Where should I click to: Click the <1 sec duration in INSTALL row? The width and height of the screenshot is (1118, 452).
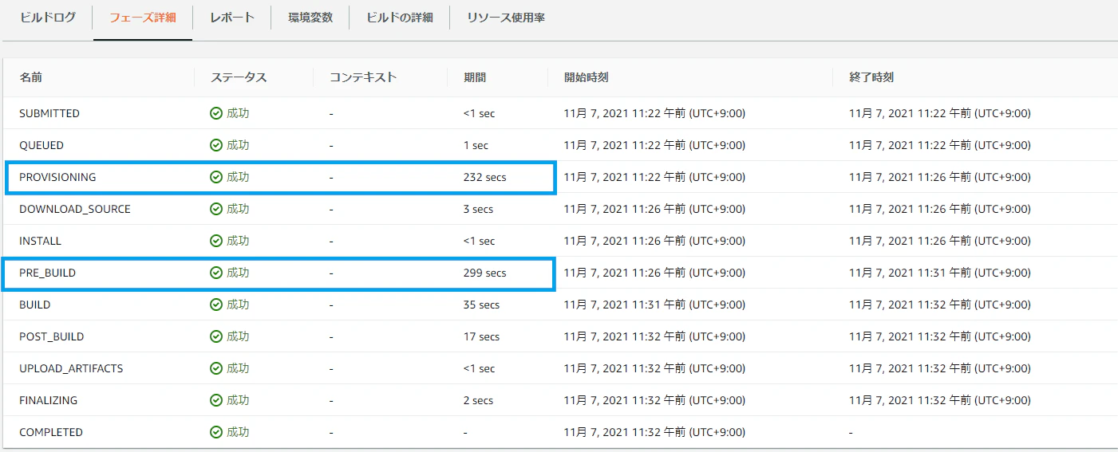479,241
